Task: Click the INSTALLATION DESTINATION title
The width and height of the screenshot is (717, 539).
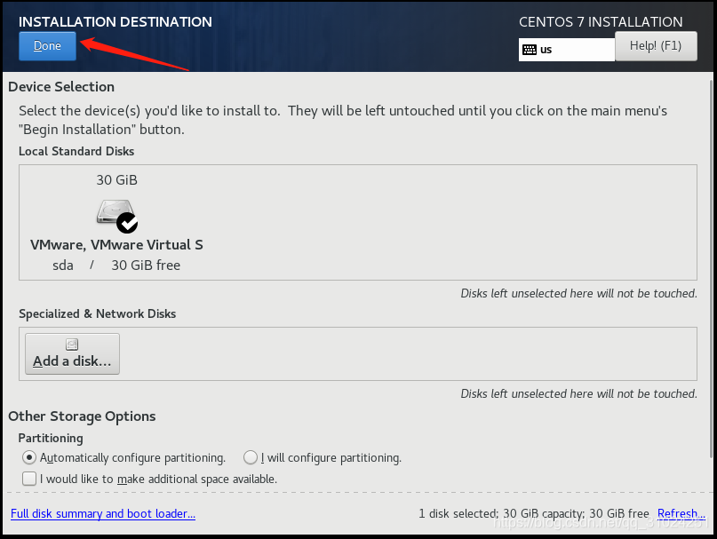Action: click(x=116, y=22)
